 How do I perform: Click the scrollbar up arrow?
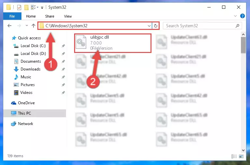pyautogui.click(x=243, y=34)
